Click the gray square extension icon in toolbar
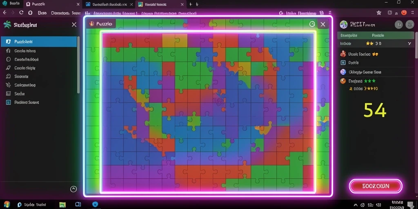This screenshot has width=418, height=209. pos(390,13)
